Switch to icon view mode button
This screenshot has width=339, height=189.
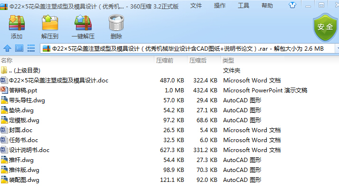(19, 48)
